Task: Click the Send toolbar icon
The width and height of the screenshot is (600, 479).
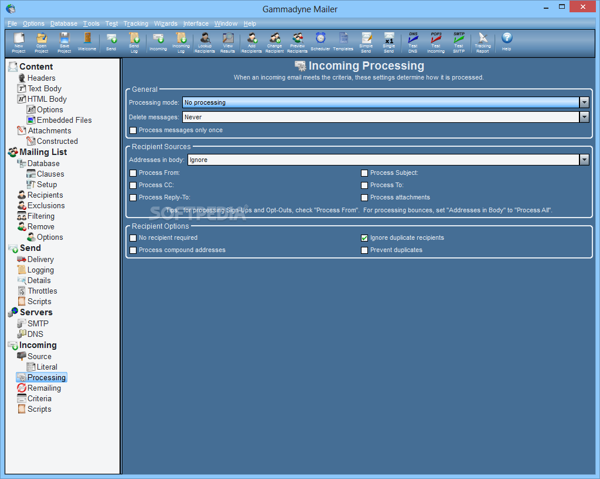Action: [111, 42]
